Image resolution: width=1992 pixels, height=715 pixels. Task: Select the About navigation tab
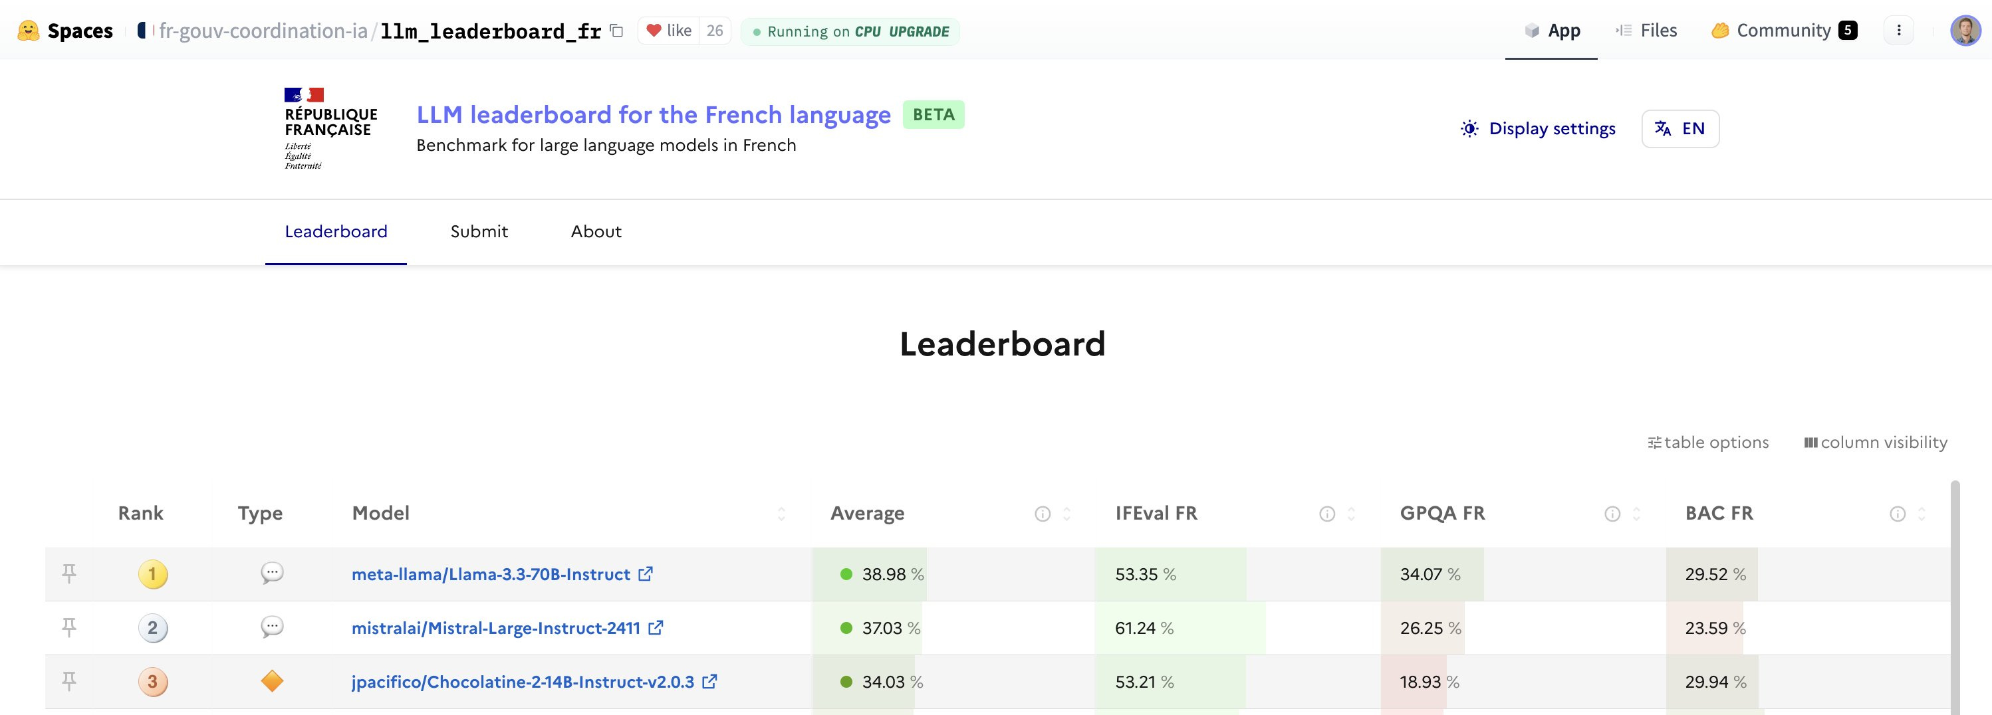[x=596, y=231]
